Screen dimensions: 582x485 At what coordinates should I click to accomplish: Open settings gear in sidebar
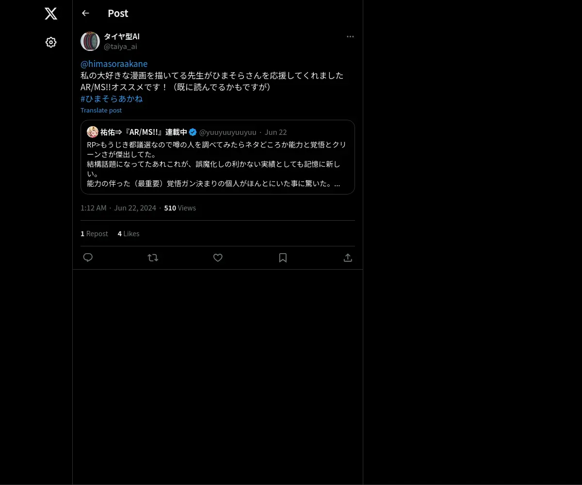pyautogui.click(x=51, y=42)
